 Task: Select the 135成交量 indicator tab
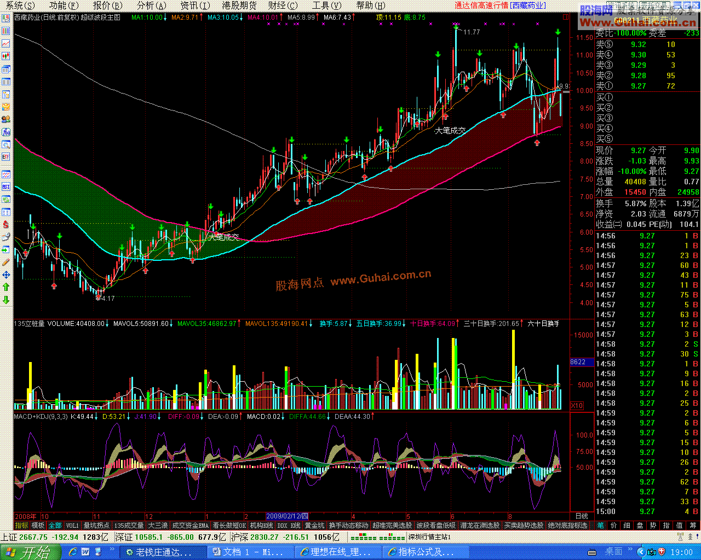(x=129, y=526)
